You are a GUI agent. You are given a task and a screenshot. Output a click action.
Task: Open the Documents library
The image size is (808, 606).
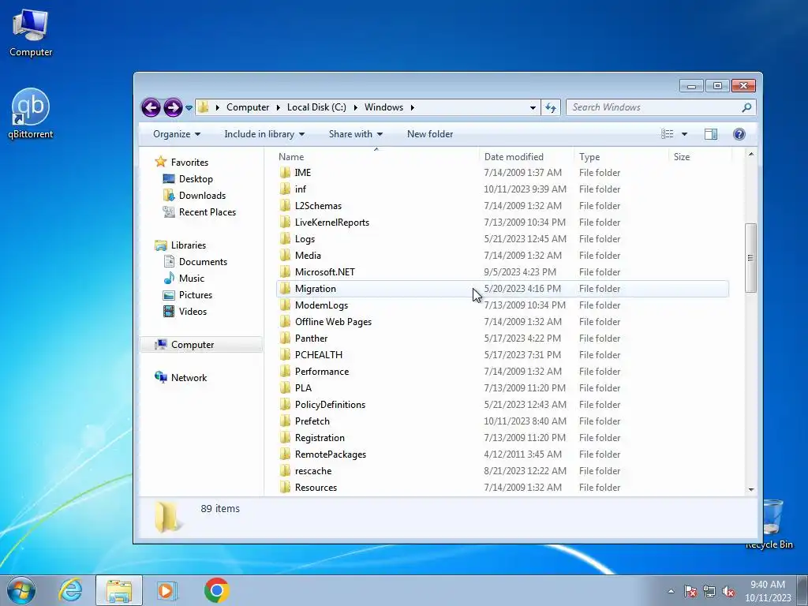pos(195,262)
